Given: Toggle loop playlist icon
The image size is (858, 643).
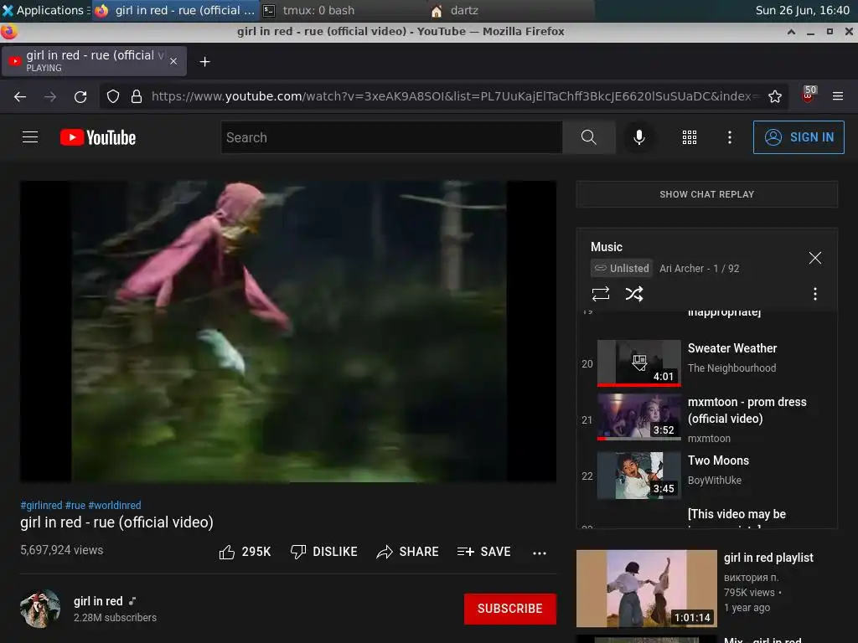Looking at the screenshot, I should pos(600,294).
